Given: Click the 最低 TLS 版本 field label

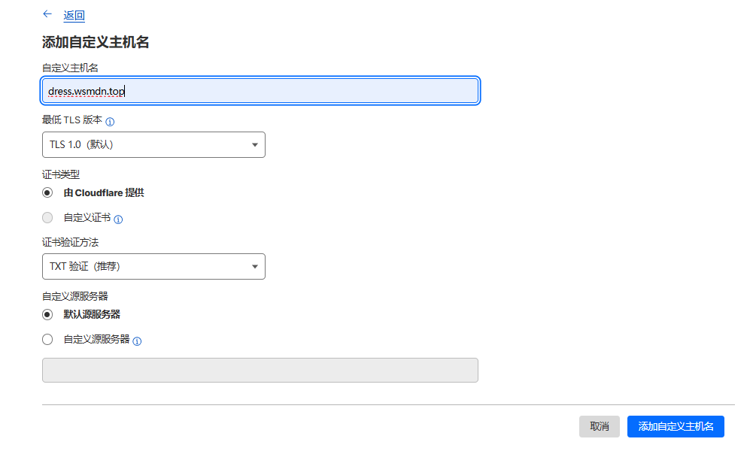Looking at the screenshot, I should 71,121.
